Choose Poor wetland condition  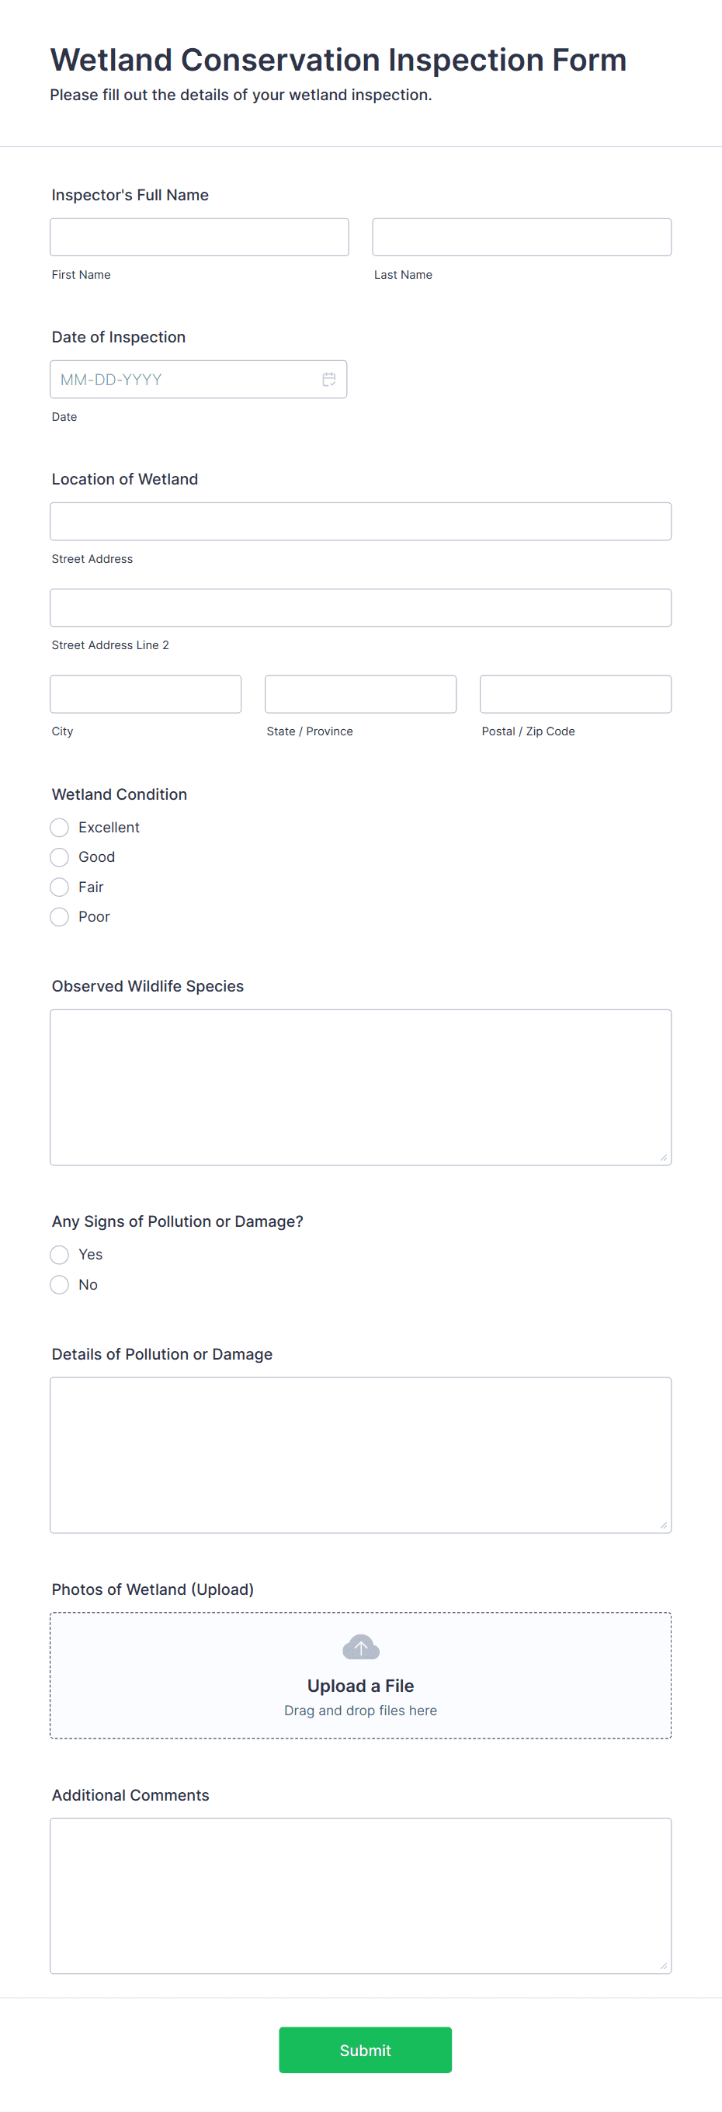click(x=59, y=916)
